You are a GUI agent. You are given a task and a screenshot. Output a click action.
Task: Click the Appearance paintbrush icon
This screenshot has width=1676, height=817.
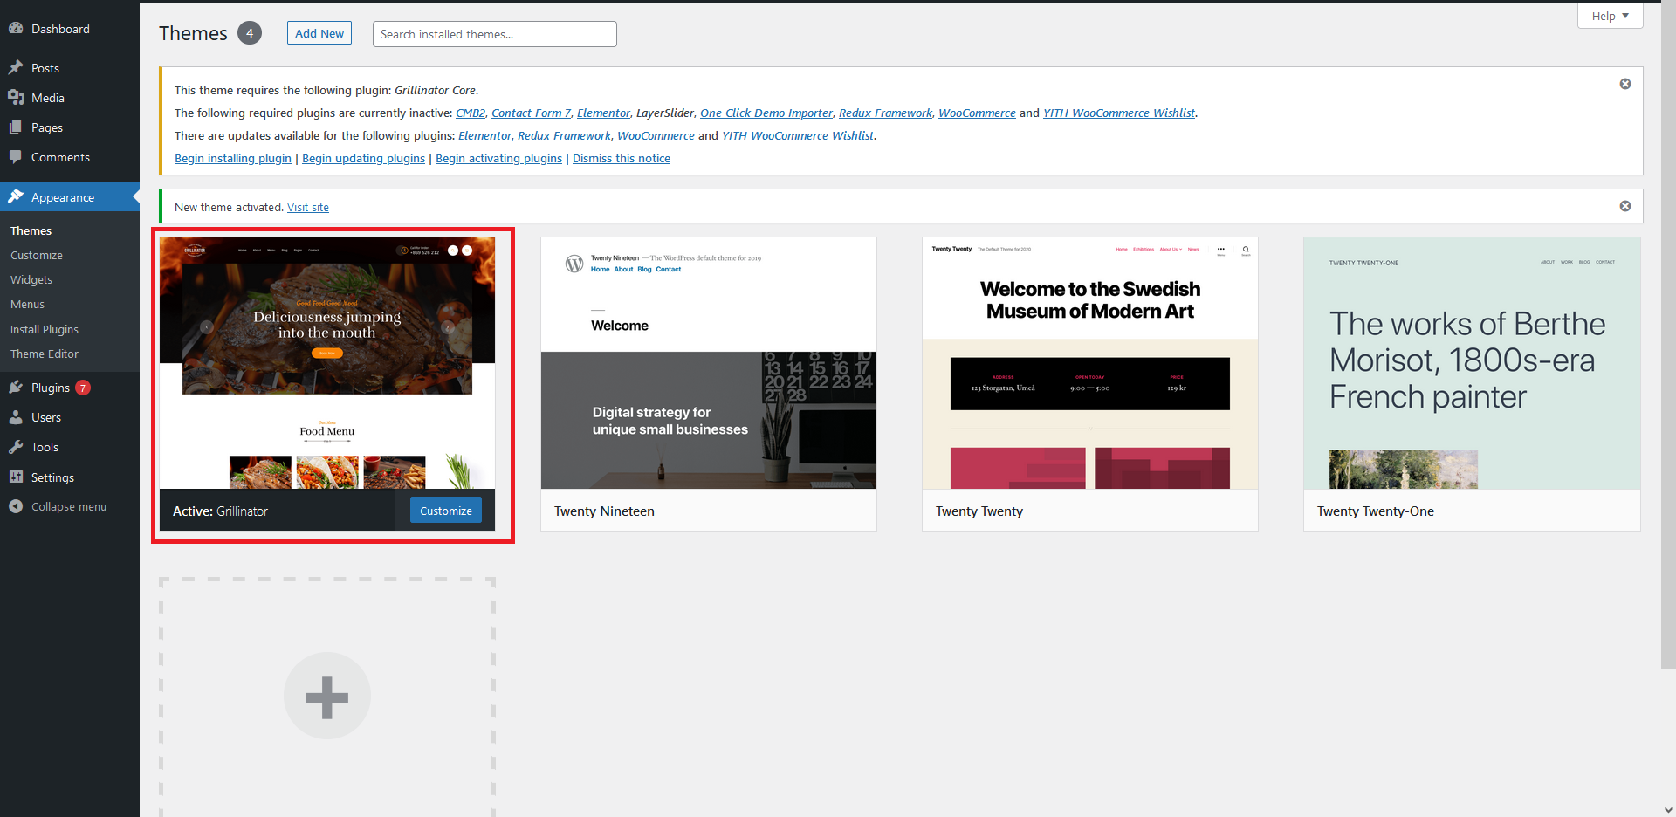pyautogui.click(x=16, y=197)
